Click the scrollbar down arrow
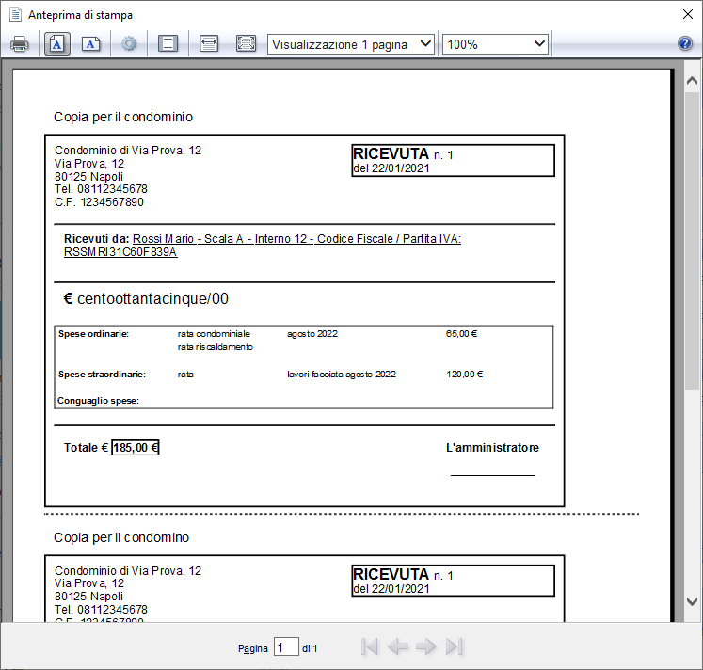Viewport: 703px width, 670px height. tap(692, 601)
